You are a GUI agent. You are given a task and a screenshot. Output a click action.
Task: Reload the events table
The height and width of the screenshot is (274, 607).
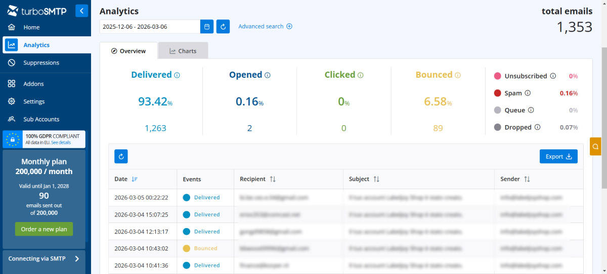click(x=121, y=156)
